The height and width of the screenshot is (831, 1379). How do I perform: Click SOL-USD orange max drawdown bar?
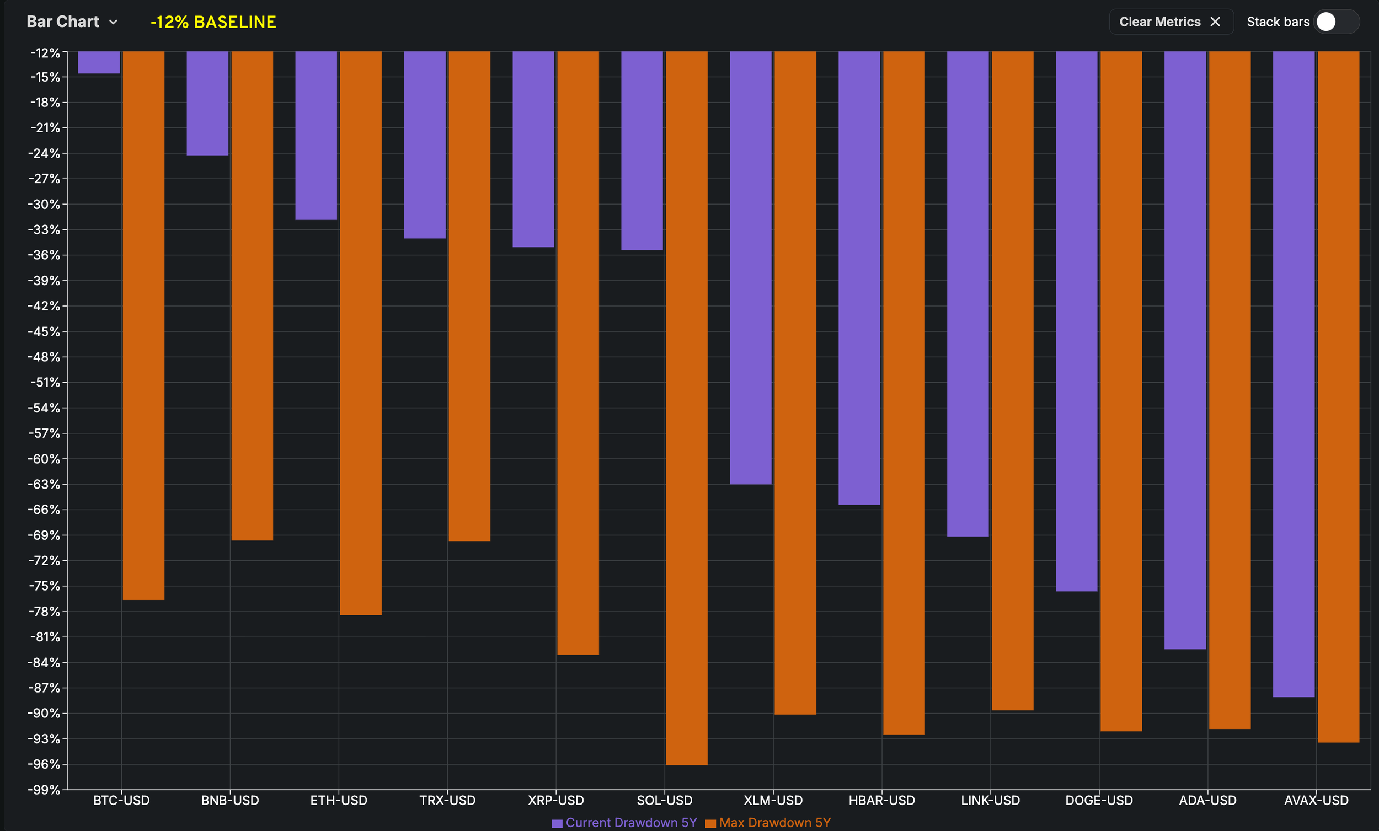(x=687, y=408)
